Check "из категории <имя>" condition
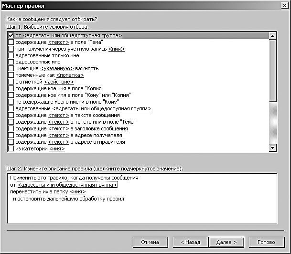The image size is (291, 254). coord(11,148)
